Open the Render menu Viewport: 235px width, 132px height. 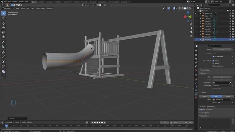pyautogui.click(x=15, y=1)
